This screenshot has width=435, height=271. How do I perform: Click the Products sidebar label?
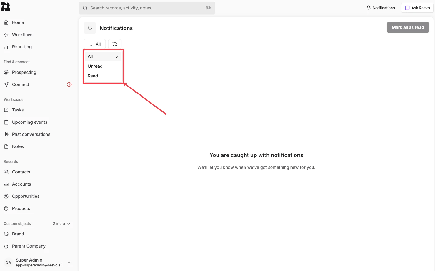(21, 208)
